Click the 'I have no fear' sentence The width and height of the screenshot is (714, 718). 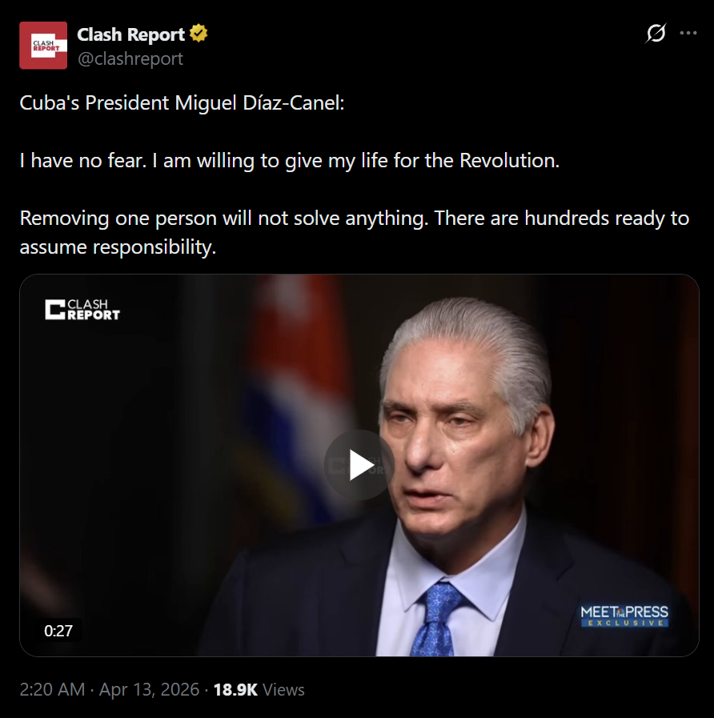coord(290,161)
